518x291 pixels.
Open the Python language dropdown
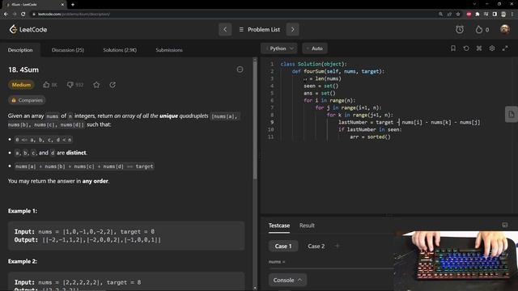click(279, 48)
